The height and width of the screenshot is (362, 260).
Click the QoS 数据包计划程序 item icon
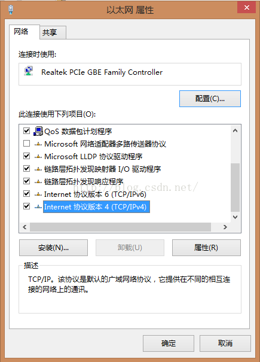[38, 131]
